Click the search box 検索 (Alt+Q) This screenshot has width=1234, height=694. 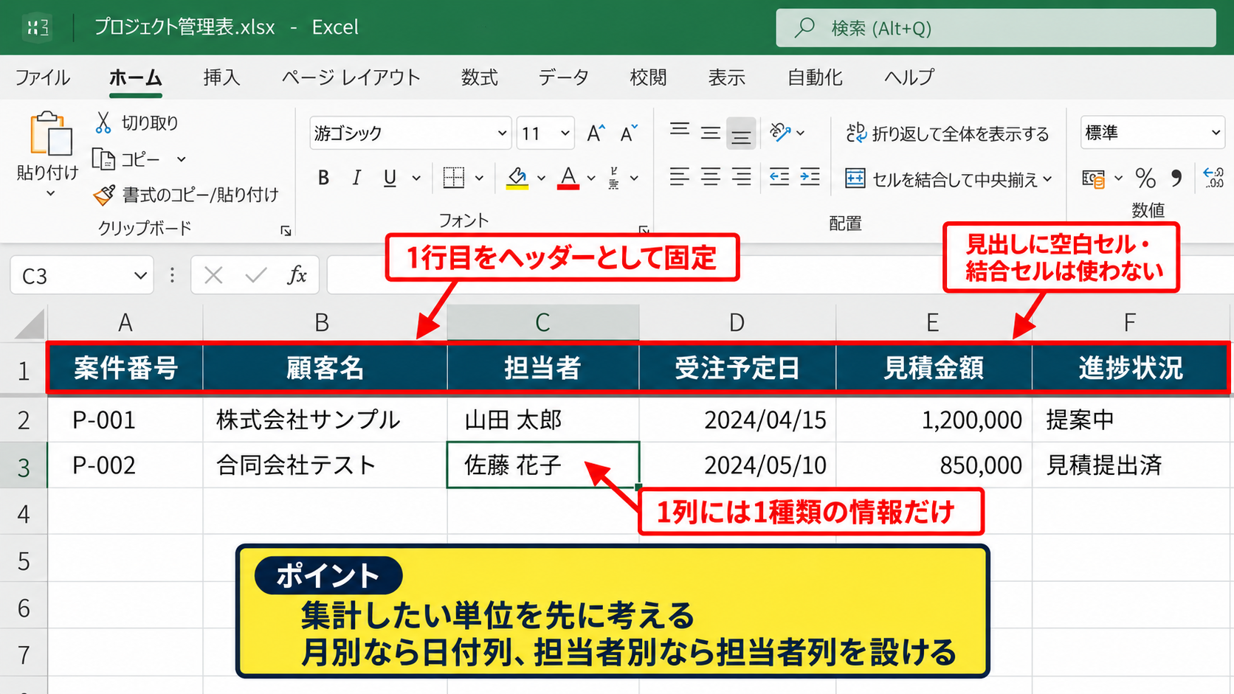pyautogui.click(x=996, y=28)
